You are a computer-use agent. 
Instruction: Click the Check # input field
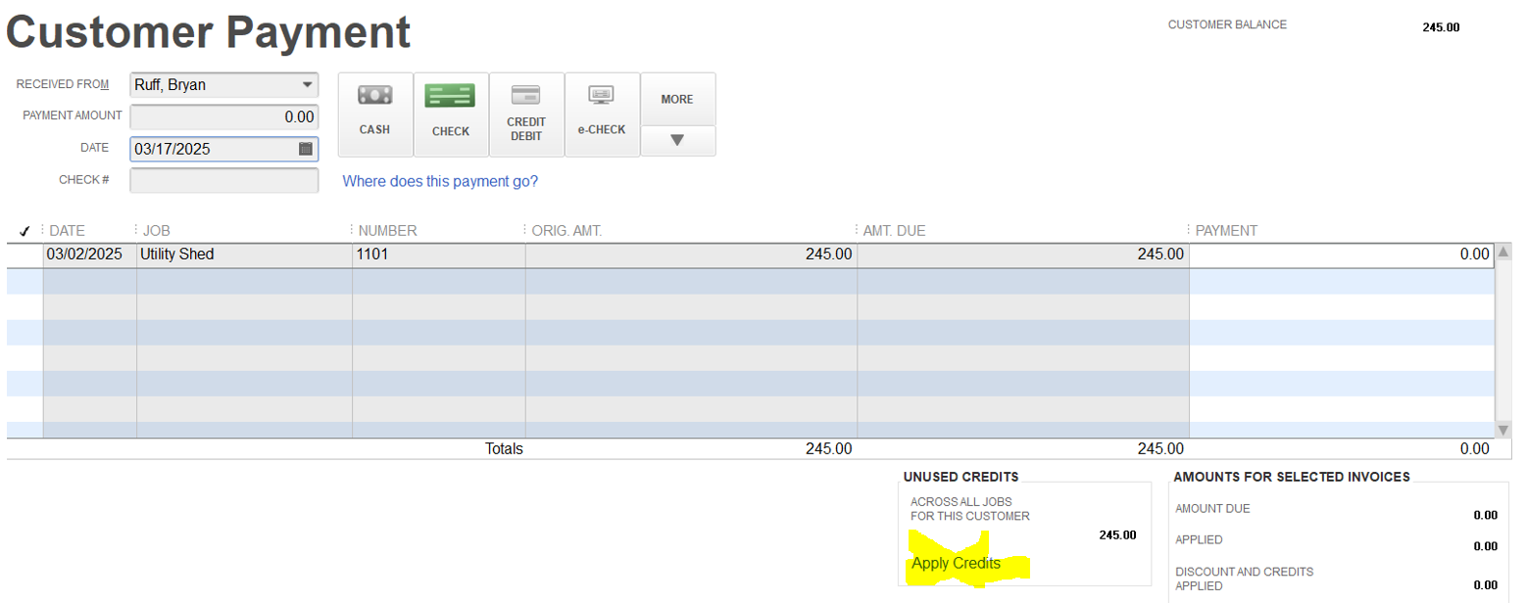coord(223,181)
